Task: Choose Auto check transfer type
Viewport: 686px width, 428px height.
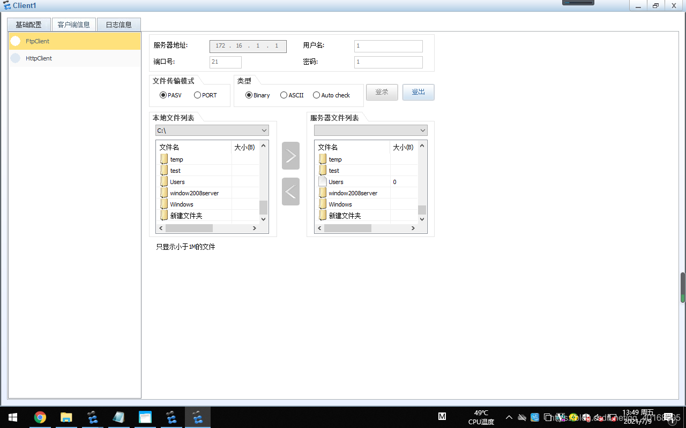Action: [x=332, y=95]
